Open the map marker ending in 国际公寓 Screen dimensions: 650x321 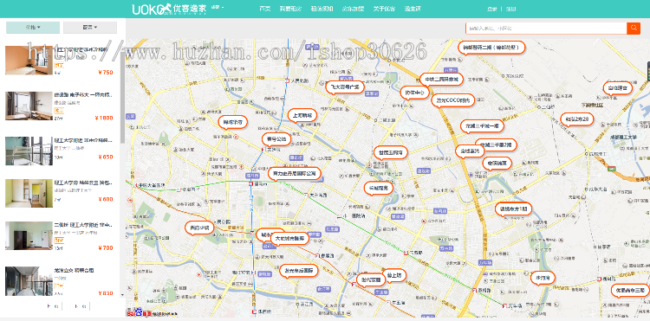[x=295, y=174]
